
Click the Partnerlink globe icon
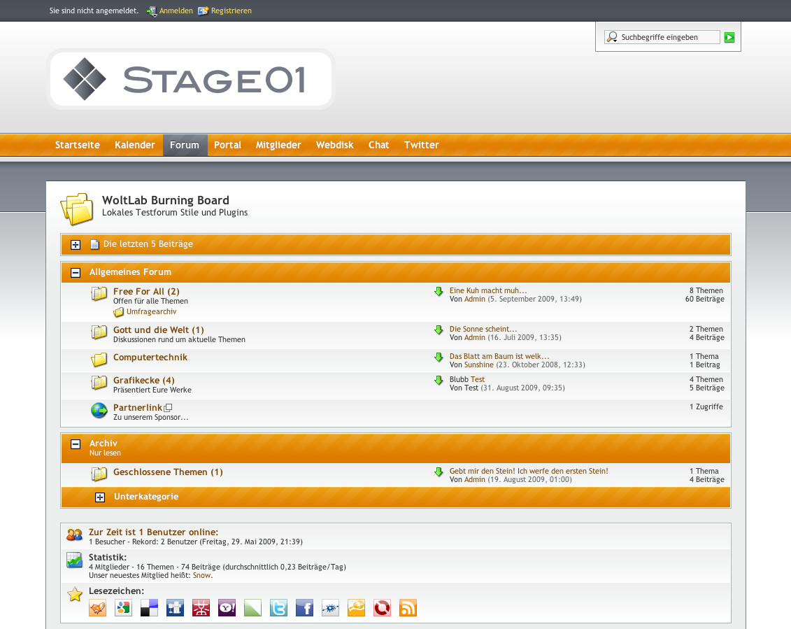pyautogui.click(x=99, y=411)
